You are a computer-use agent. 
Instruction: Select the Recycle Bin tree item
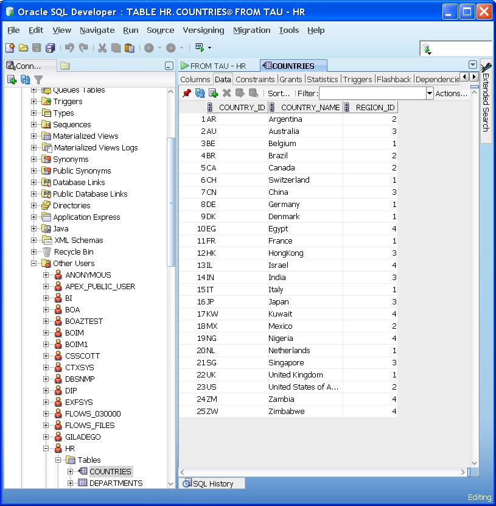tap(74, 251)
